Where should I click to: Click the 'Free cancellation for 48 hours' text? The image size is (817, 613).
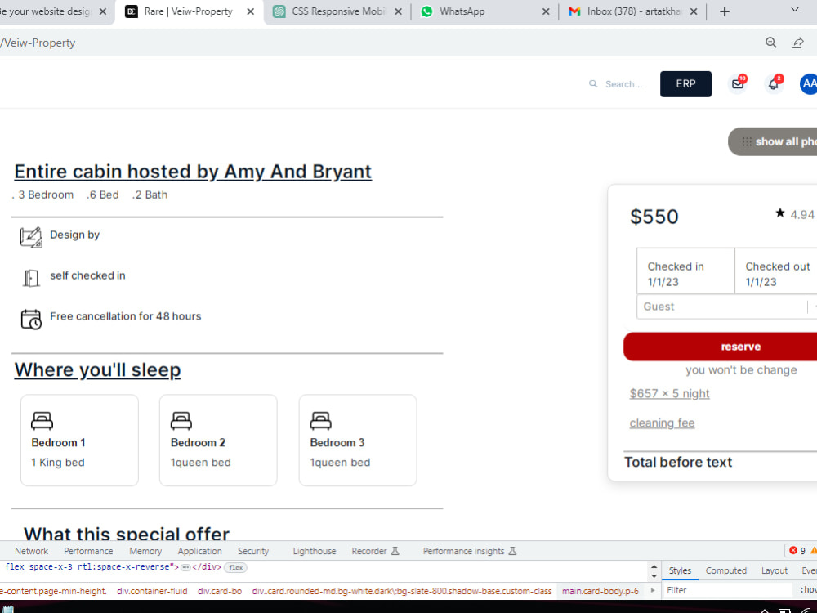pyautogui.click(x=126, y=316)
